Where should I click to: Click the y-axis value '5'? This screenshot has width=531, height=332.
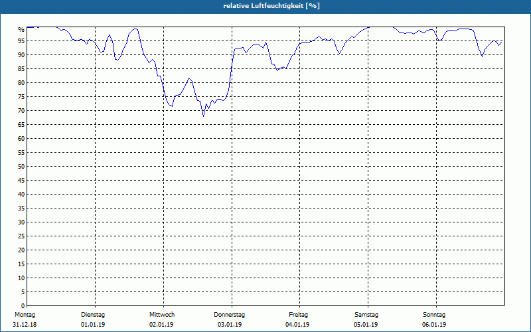point(23,292)
